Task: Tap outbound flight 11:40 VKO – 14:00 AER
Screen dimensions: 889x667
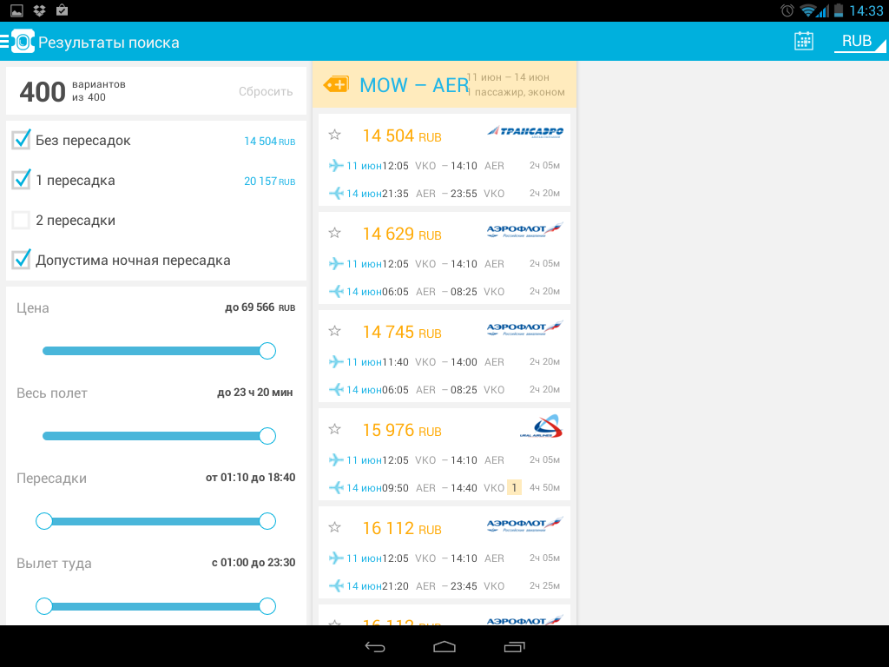Action: pos(444,362)
